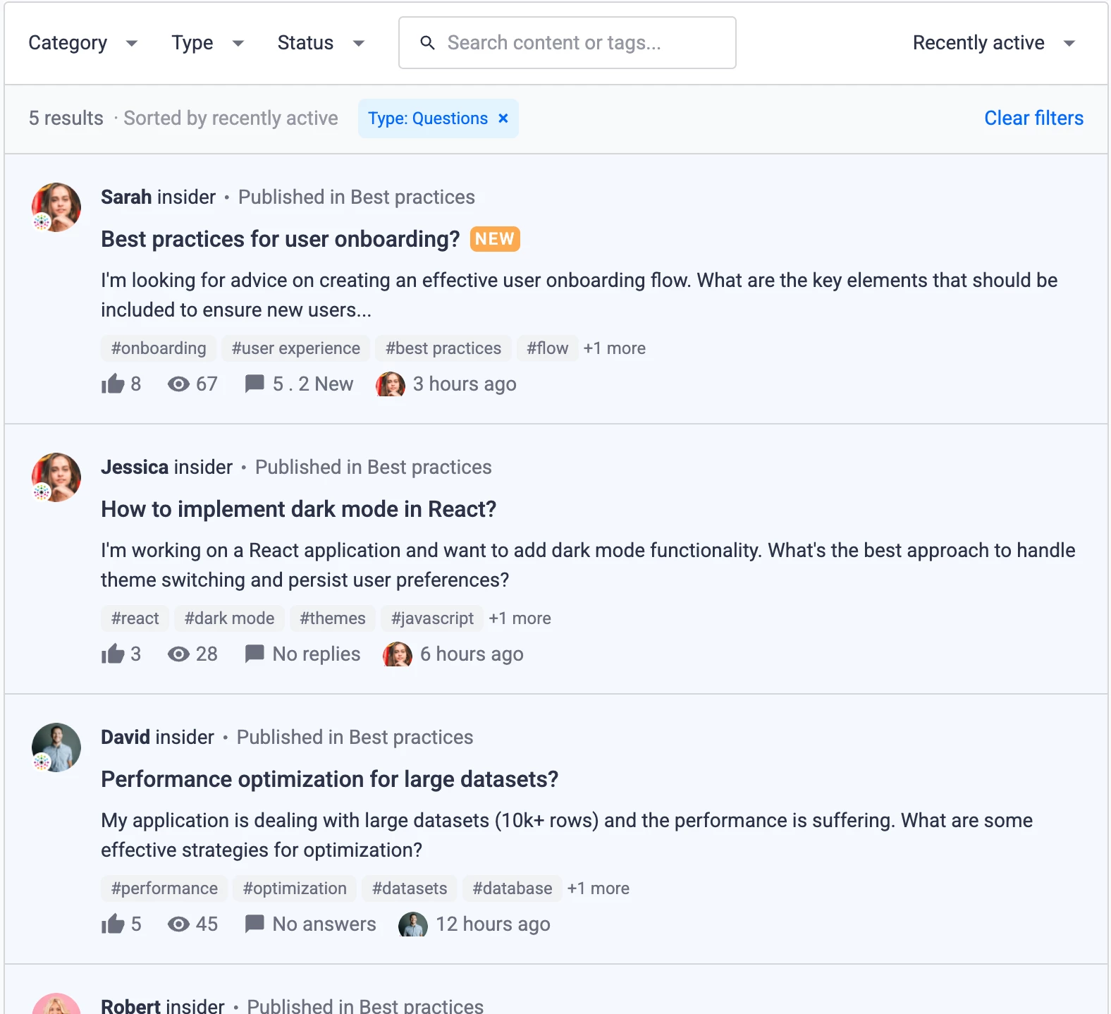Screen dimensions: 1111x1014
Task: Open post How to implement dark mode in React?
Action: pyautogui.click(x=299, y=509)
